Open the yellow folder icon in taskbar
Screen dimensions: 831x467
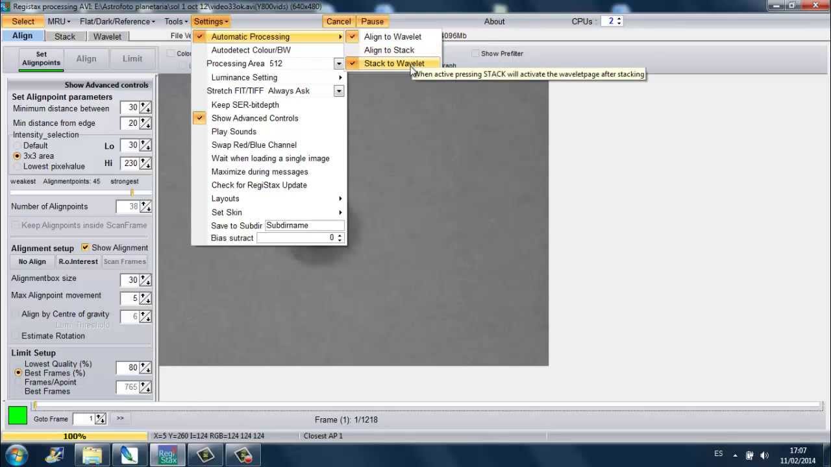(x=92, y=455)
